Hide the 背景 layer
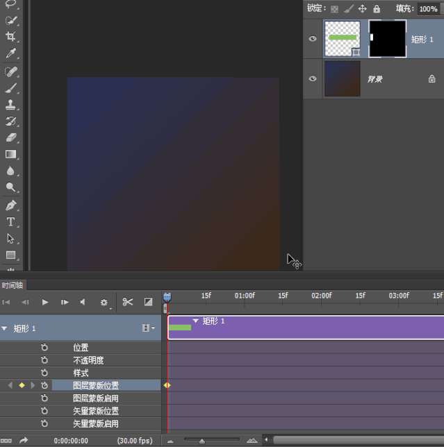This screenshot has width=444, height=447. click(313, 78)
